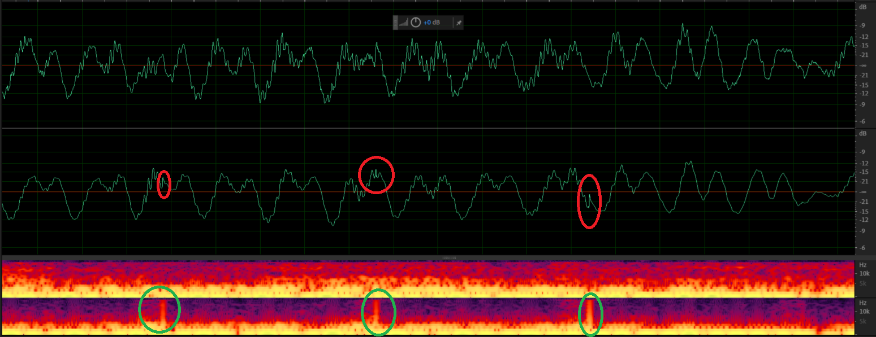The height and width of the screenshot is (337, 876).
Task: Click the white line separating the two channels
Action: click(428, 128)
